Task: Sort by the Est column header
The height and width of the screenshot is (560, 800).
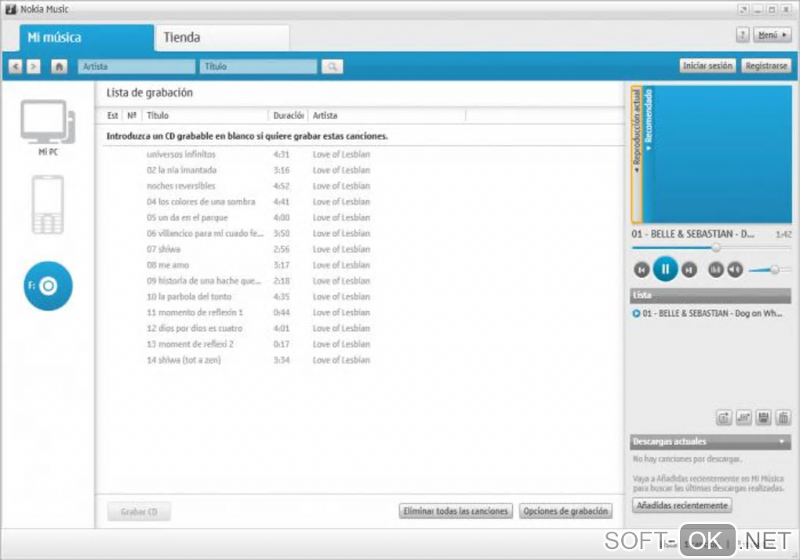Action: [x=113, y=116]
